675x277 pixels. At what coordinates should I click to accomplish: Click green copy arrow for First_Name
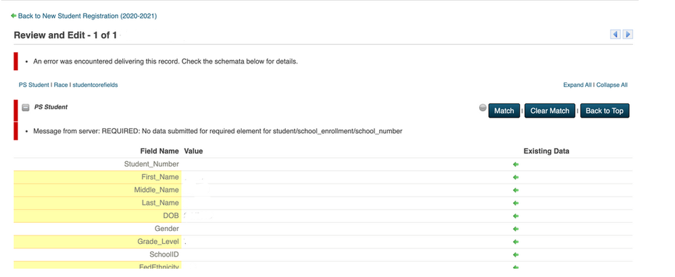[x=516, y=177]
